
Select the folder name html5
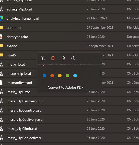pyautogui.click(x=11, y=55)
